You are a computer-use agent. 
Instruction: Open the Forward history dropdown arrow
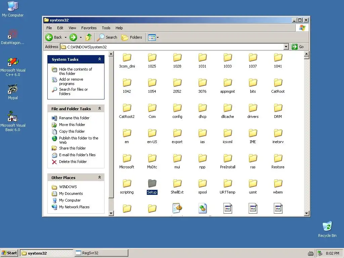point(81,38)
